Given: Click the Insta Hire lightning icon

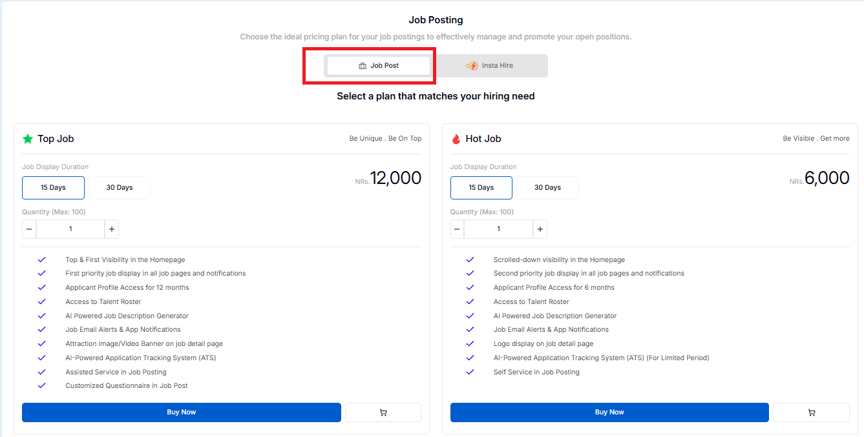Looking at the screenshot, I should tap(472, 66).
